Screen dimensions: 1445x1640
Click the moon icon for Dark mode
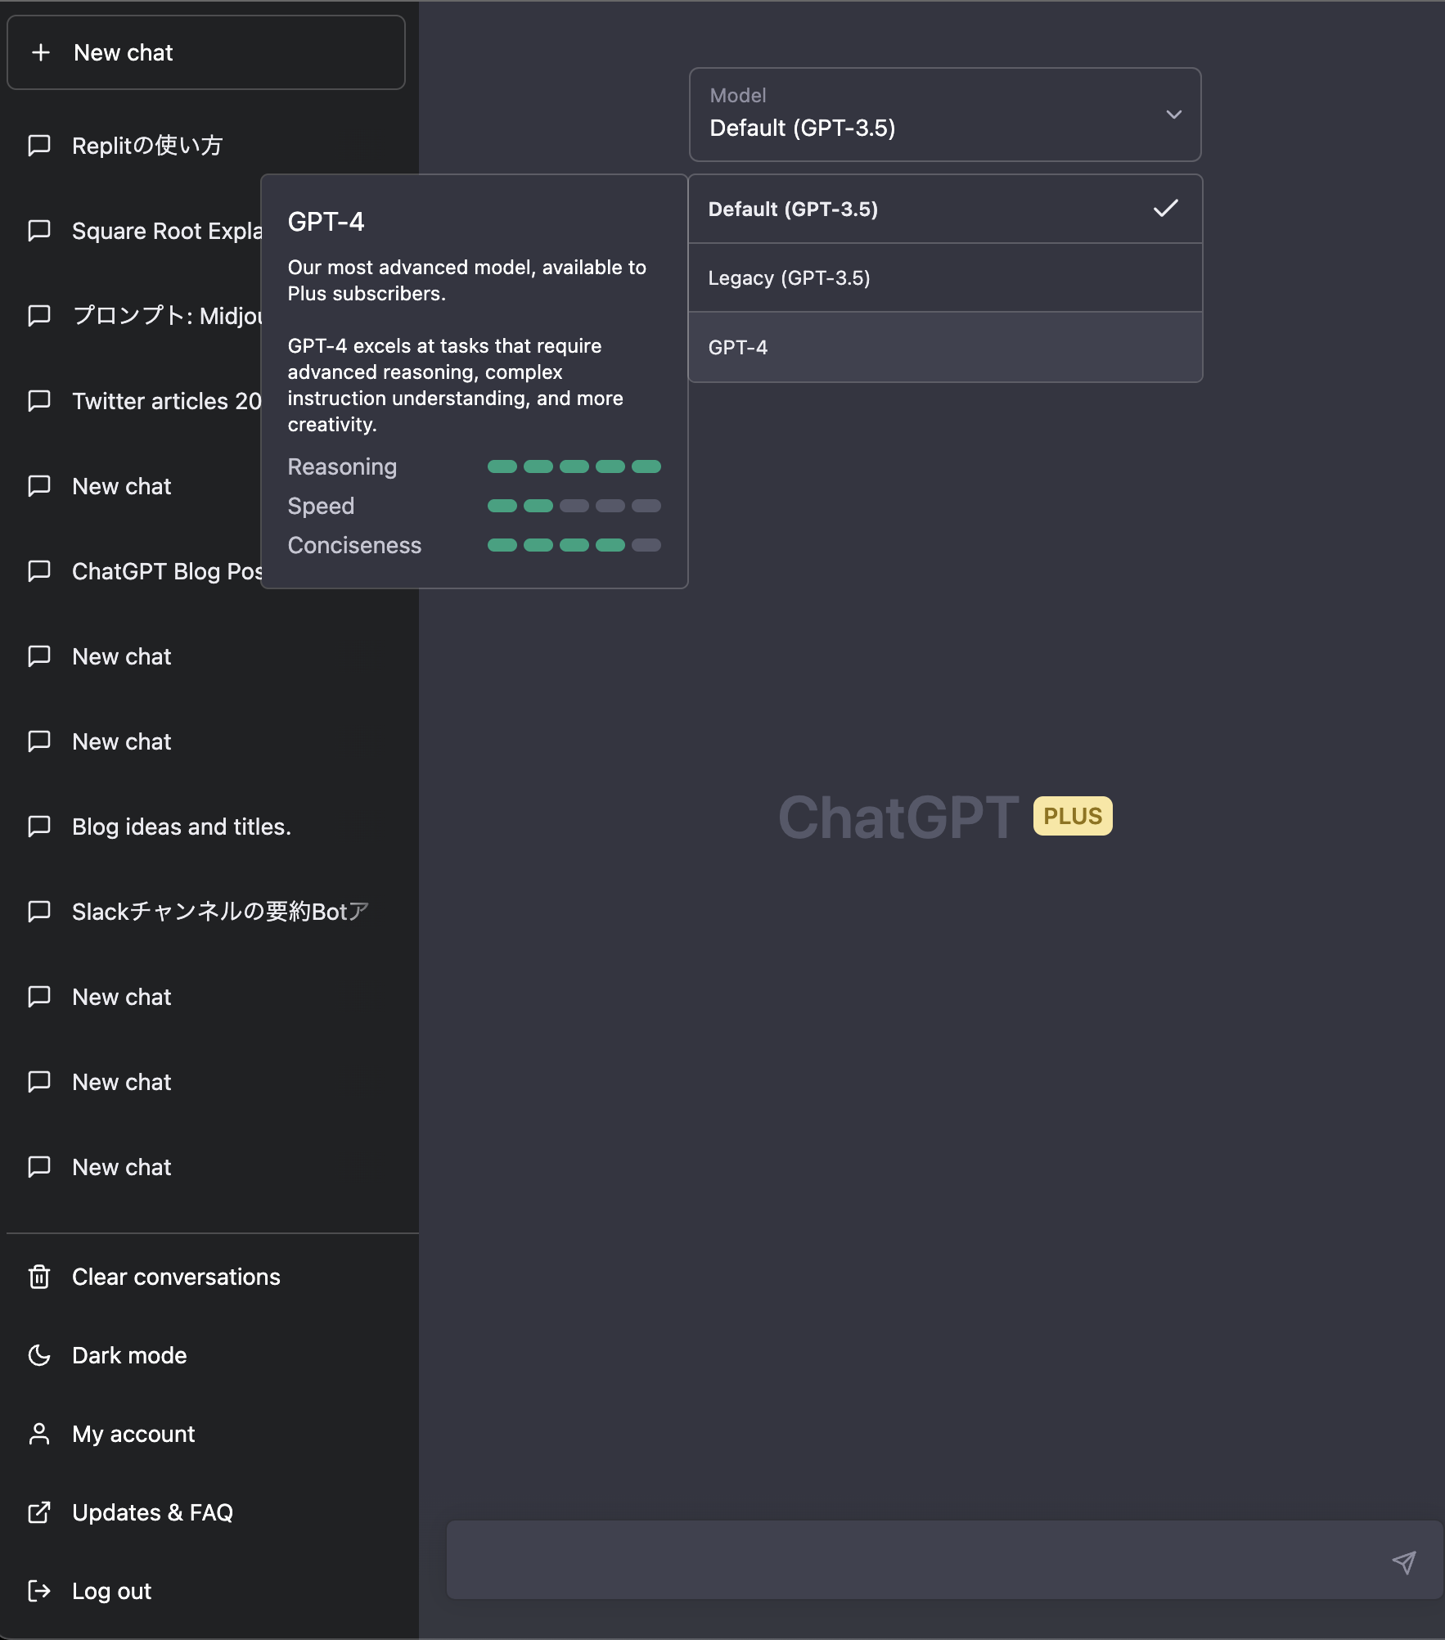tap(39, 1355)
